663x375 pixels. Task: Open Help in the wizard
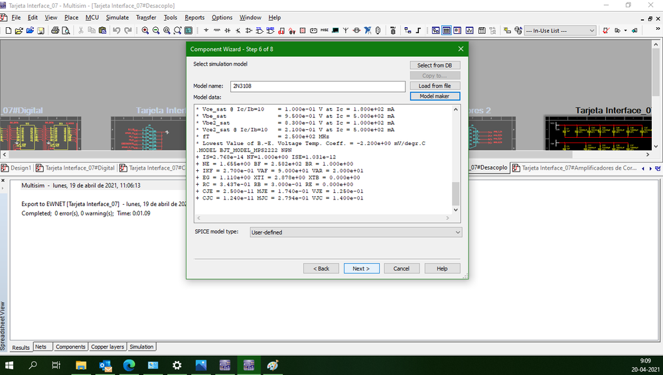point(442,268)
